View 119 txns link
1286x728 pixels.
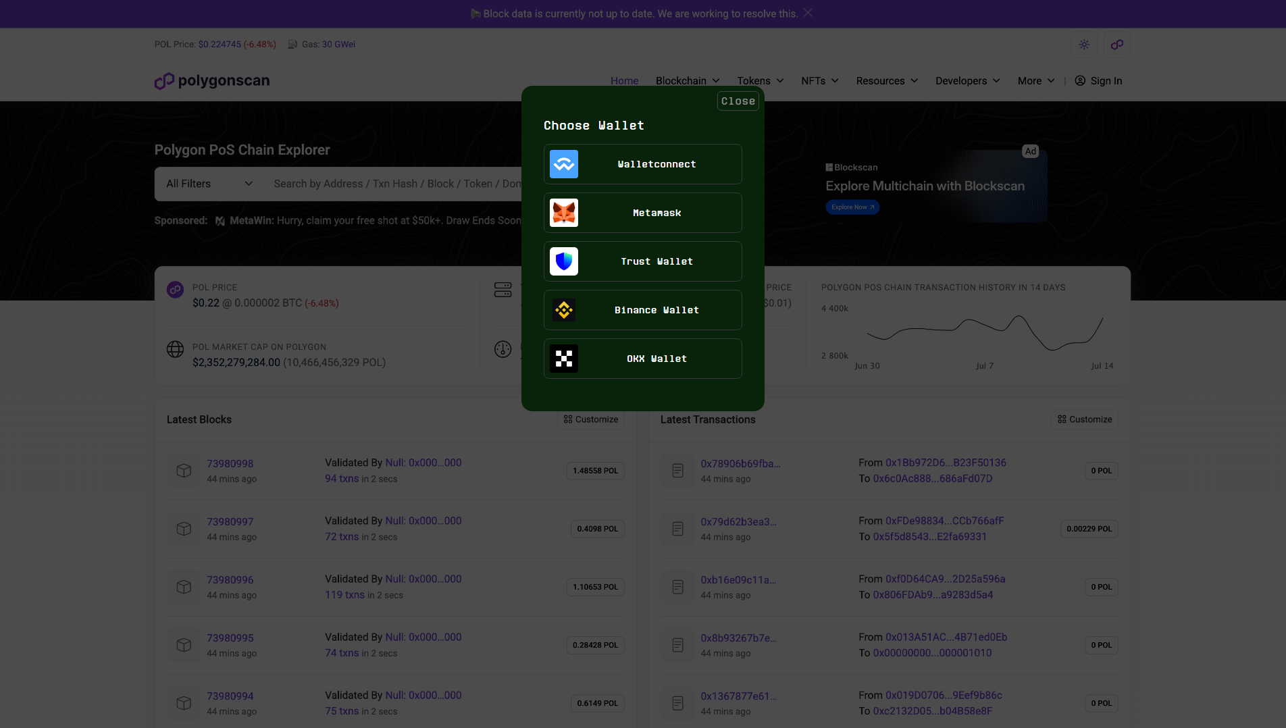coord(344,594)
